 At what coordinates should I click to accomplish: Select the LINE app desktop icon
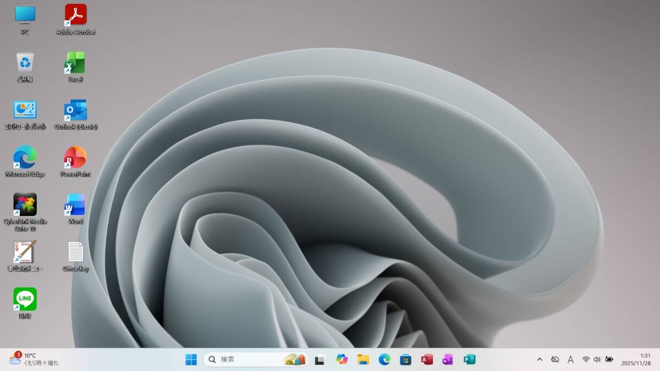tap(25, 300)
